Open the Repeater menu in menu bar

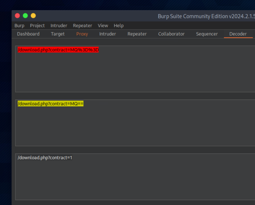[x=82, y=26]
